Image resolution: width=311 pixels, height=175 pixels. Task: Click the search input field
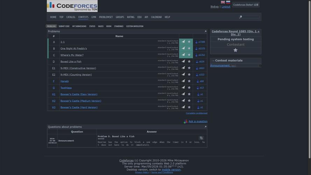click(x=251, y=17)
